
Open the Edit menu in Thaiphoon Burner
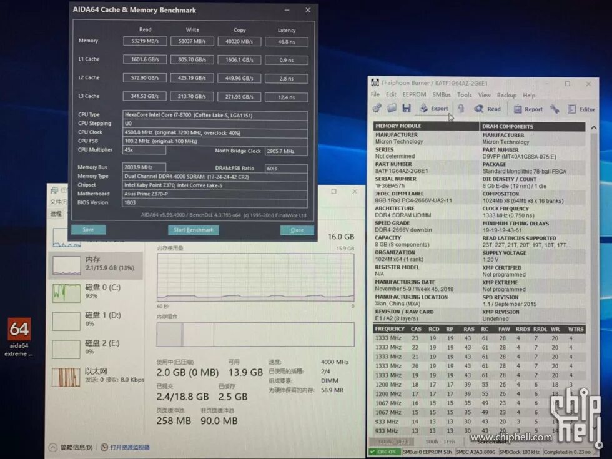tap(391, 94)
